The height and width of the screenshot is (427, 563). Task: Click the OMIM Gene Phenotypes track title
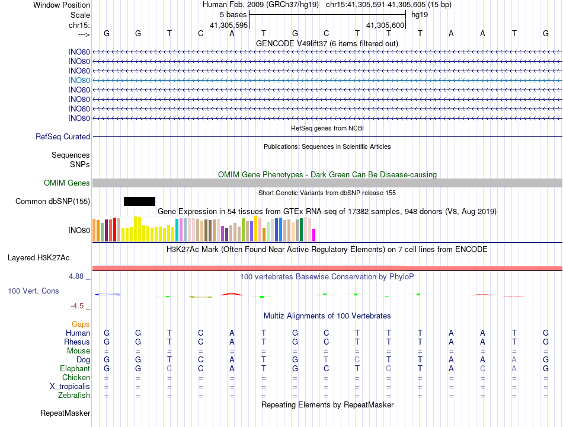tap(327, 174)
